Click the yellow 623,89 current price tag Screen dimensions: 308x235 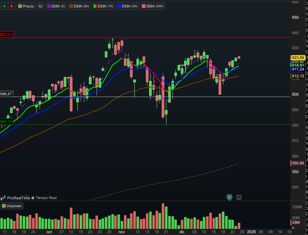pyautogui.click(x=298, y=57)
